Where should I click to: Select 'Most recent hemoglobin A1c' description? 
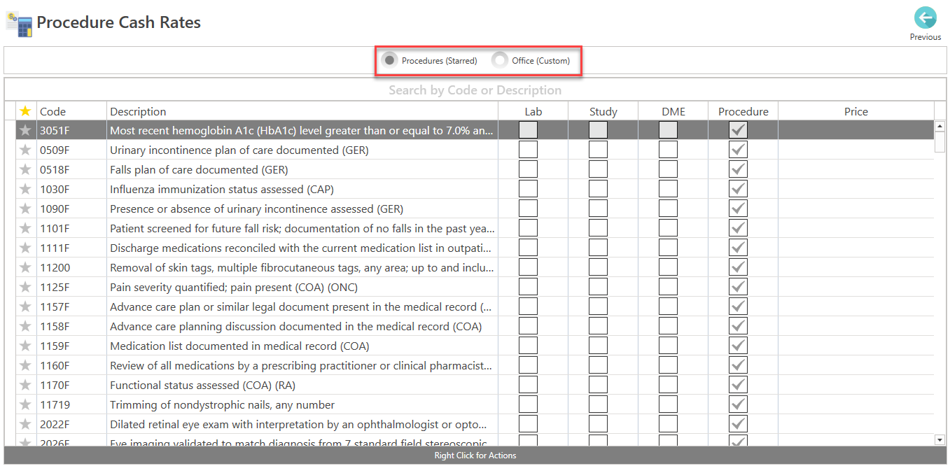click(302, 130)
